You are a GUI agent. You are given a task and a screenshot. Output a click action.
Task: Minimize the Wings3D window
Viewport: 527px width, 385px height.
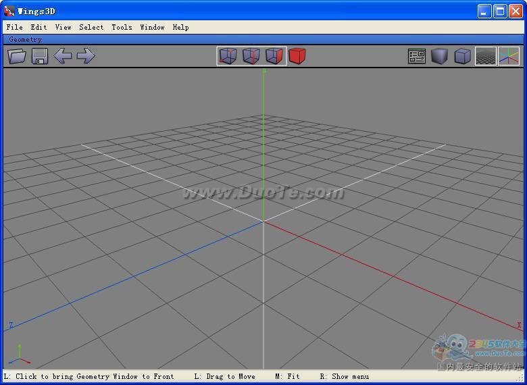(x=484, y=11)
